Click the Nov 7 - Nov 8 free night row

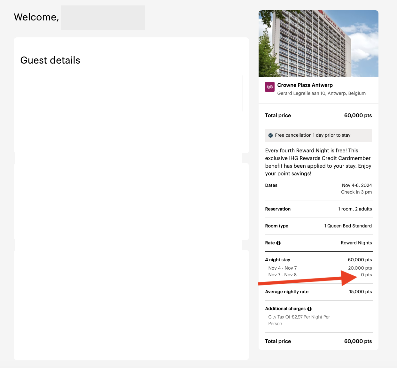coord(283,275)
